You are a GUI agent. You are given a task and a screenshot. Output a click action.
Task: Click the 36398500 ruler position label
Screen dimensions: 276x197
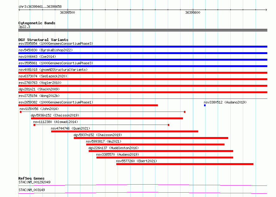click(x=67, y=12)
